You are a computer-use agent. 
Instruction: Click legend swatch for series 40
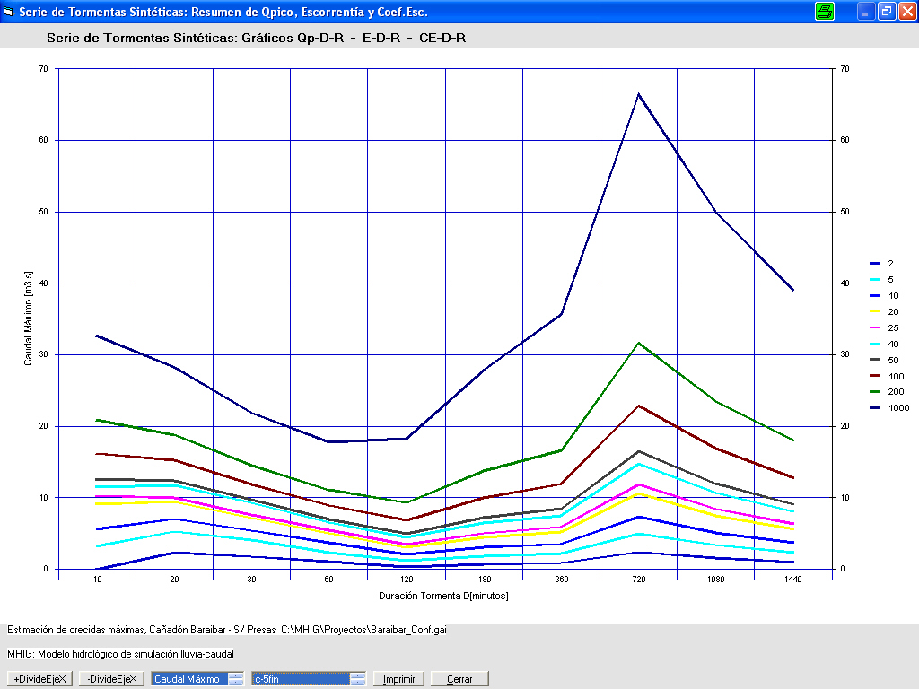pos(875,344)
